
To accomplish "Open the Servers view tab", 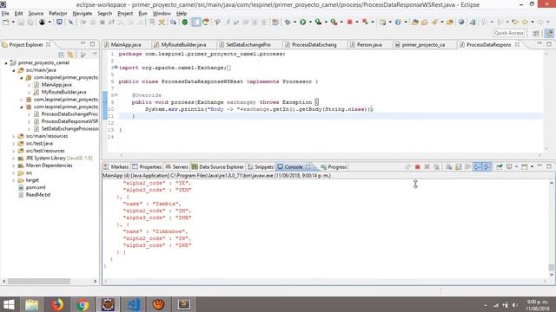I will (x=176, y=167).
